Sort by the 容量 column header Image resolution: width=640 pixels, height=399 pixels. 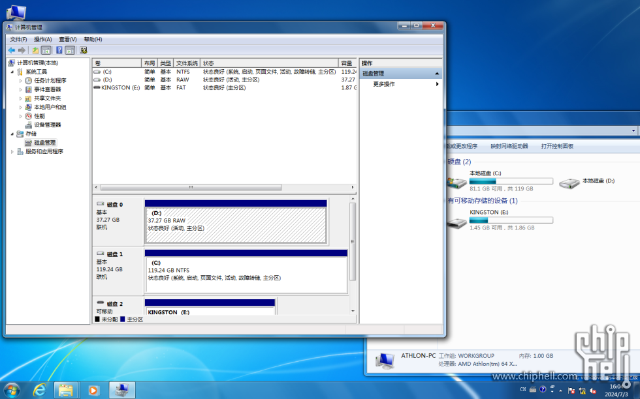click(x=347, y=63)
